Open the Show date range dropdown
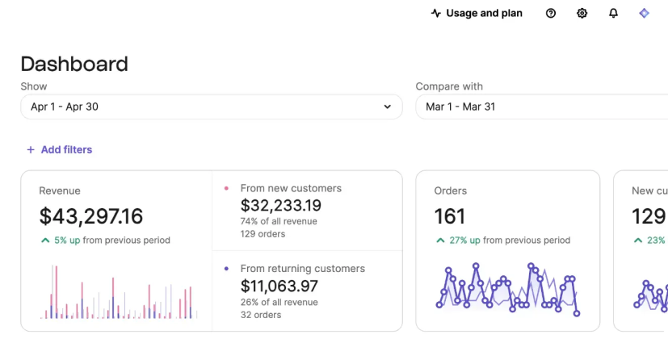 pyautogui.click(x=211, y=107)
